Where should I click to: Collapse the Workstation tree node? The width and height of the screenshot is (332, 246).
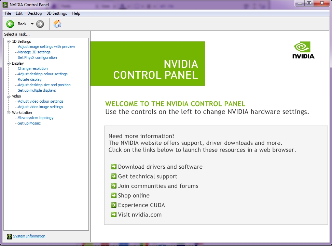(8, 113)
